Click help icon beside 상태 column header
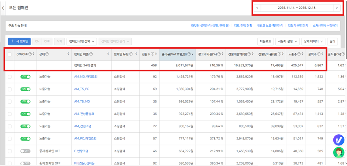The image size is (347, 166). pyautogui.click(x=47, y=55)
